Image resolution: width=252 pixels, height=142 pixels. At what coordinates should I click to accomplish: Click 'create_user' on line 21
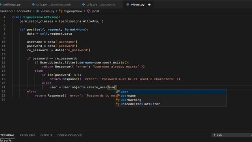97,87
